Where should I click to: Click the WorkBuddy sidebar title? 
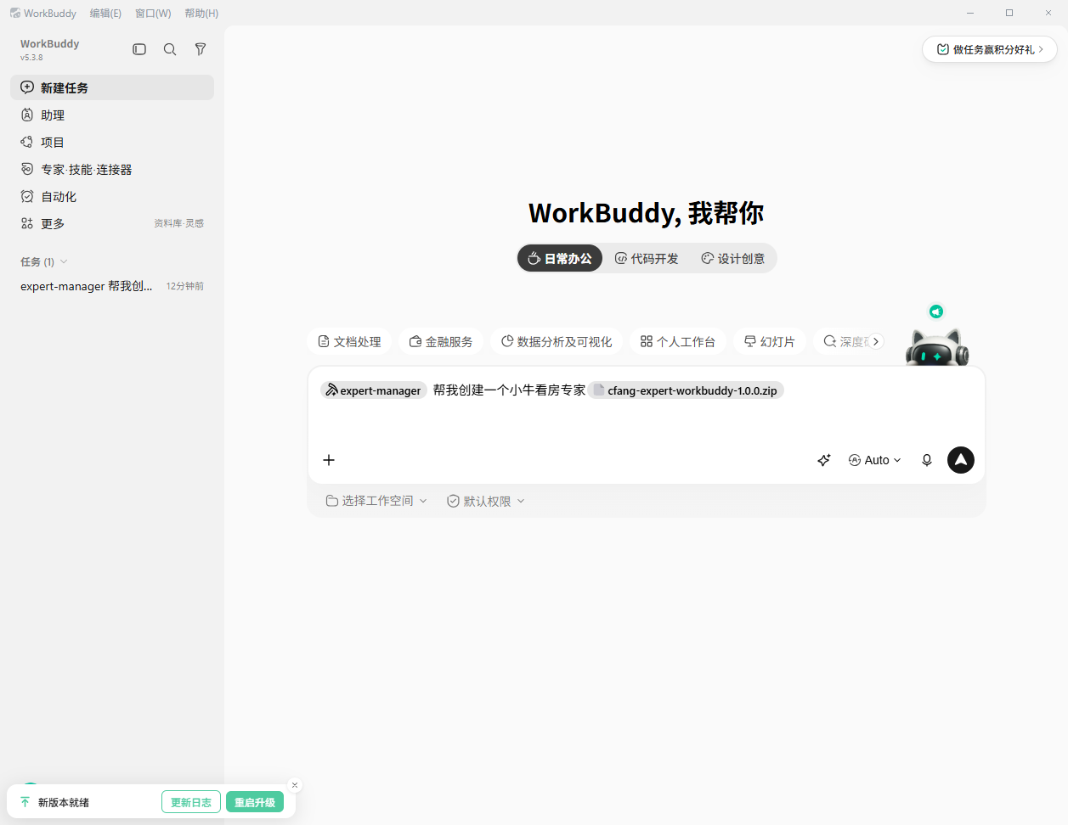point(49,43)
